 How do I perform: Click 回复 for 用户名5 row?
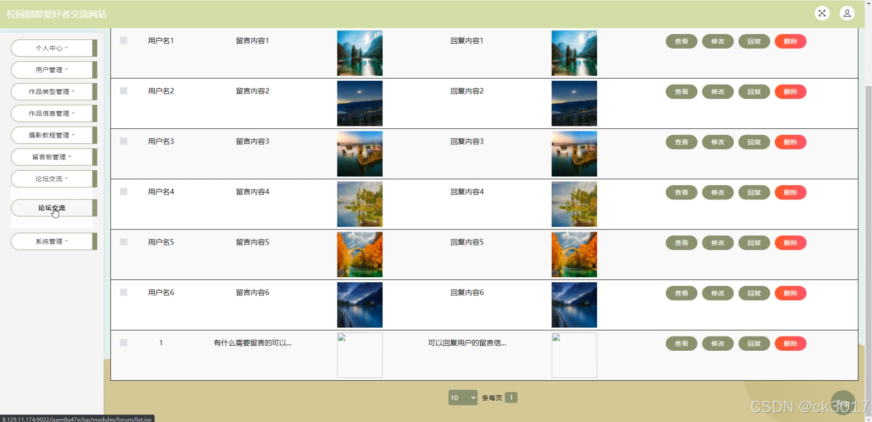point(754,243)
